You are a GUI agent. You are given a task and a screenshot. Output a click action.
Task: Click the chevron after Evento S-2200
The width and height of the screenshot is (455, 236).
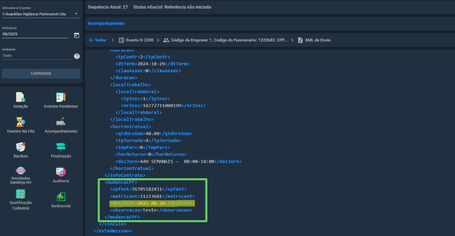coord(158,40)
